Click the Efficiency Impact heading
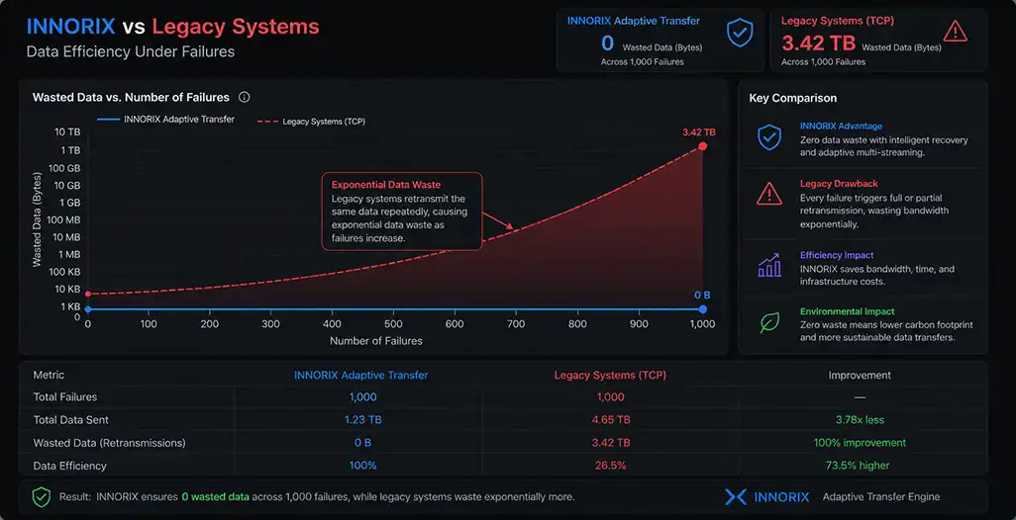Viewport: 1016px width, 520px height. [837, 255]
